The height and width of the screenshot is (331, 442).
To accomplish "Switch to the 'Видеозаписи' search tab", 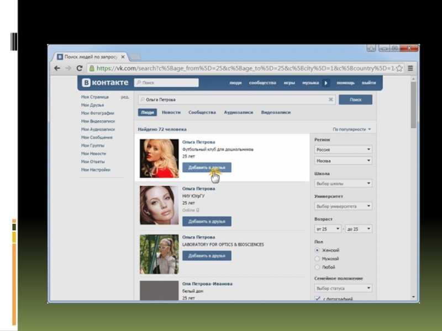I will [x=276, y=113].
